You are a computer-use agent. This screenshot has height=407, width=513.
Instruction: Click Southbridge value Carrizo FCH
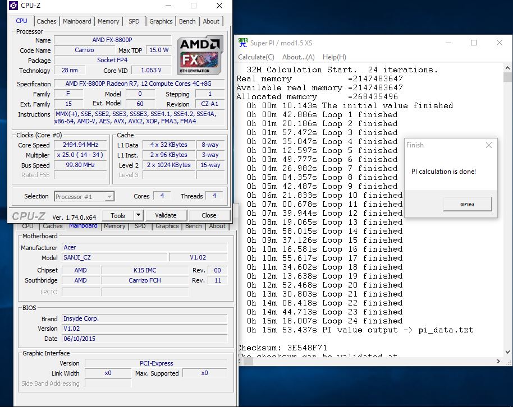(x=145, y=280)
